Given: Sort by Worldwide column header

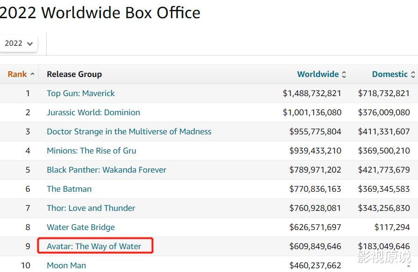Looking at the screenshot, I should [318, 74].
